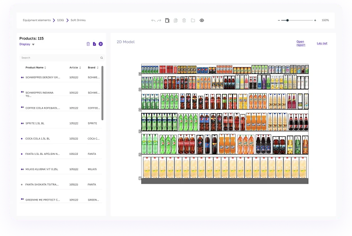
Task: Select MILKIS KLUBNK VIT 0.25L row
Action: tap(61, 169)
